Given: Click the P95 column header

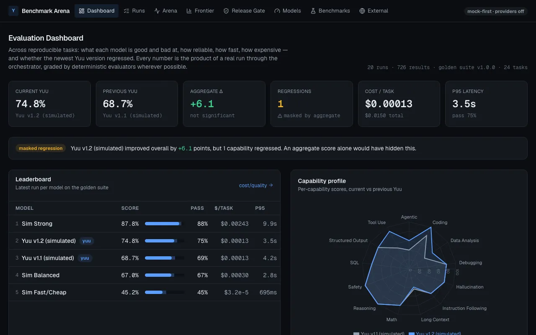Looking at the screenshot, I should point(260,208).
